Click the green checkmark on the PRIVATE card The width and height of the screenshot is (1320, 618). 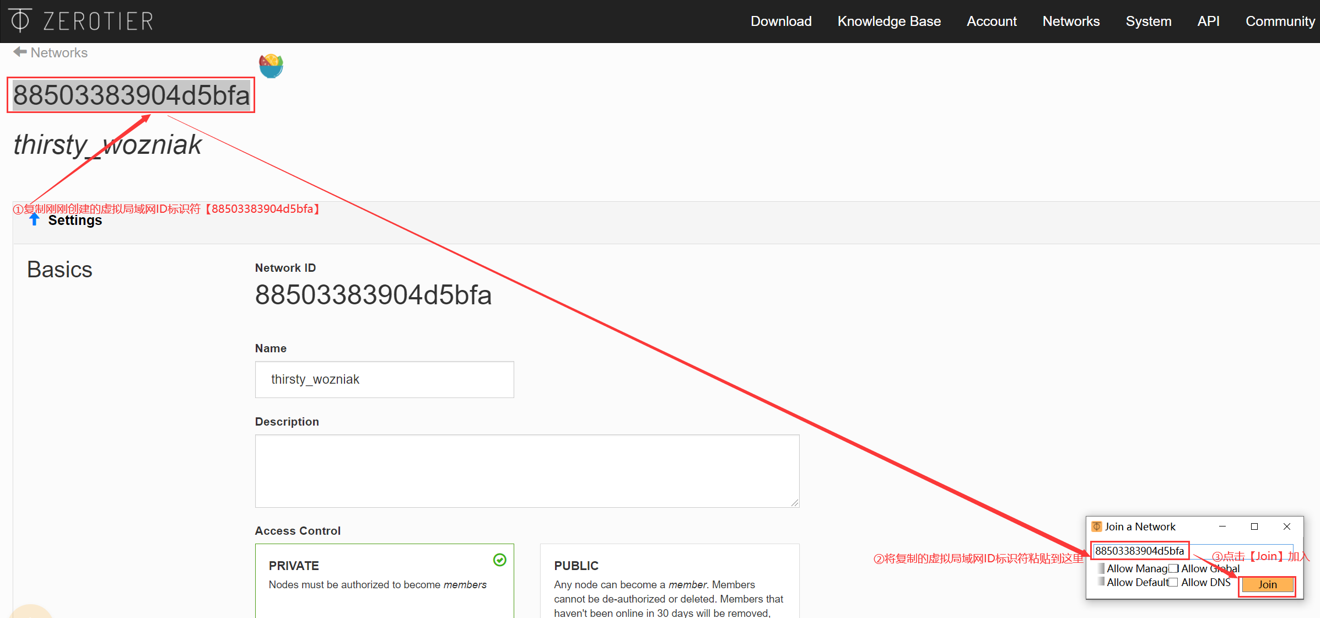click(x=499, y=560)
